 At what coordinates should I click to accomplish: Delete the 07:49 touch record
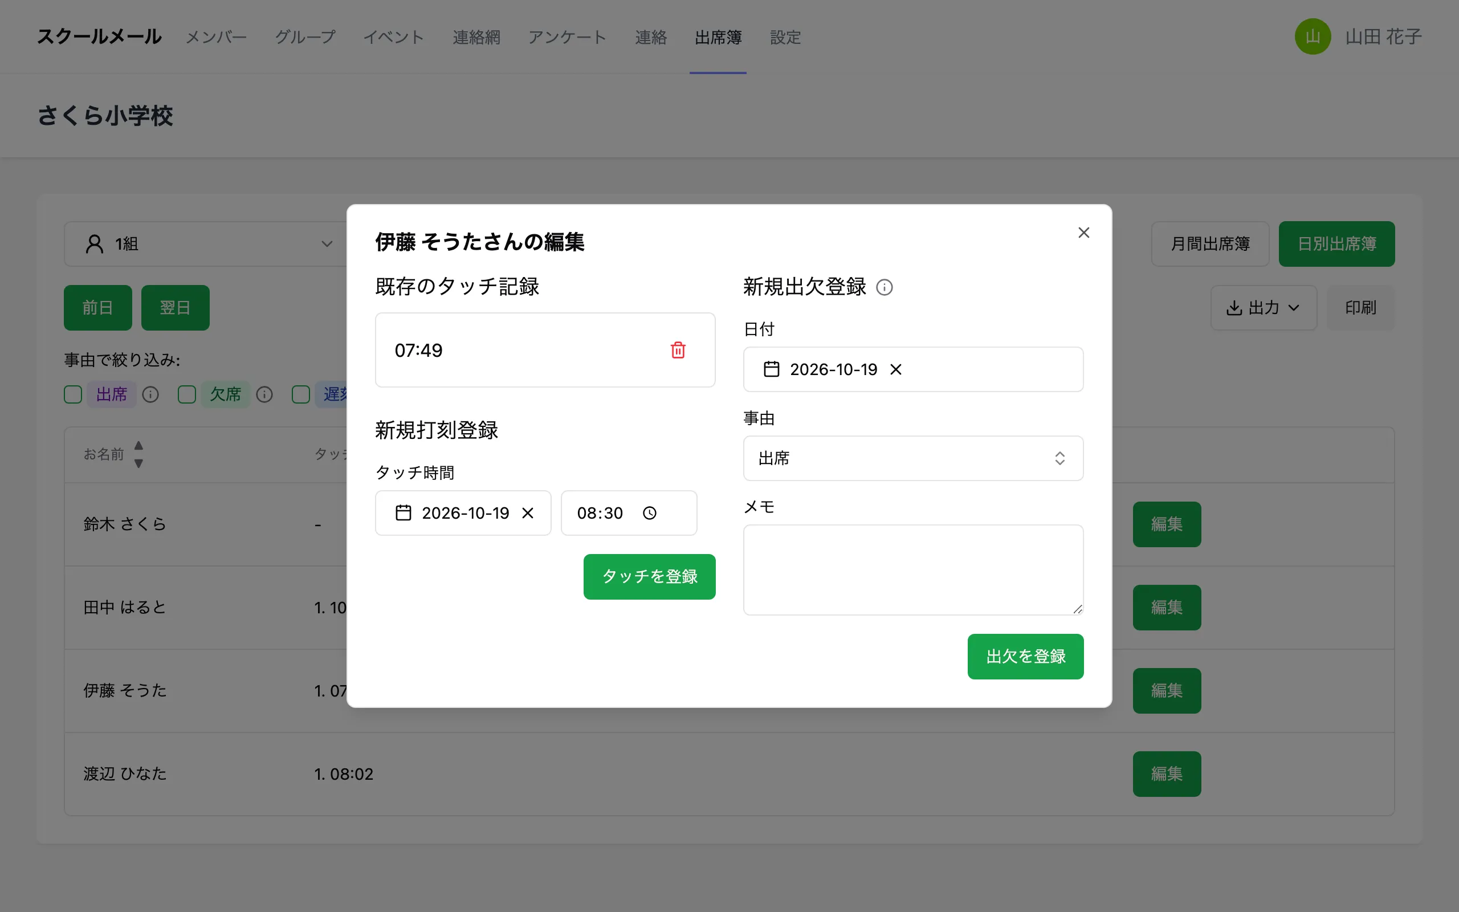tap(678, 350)
